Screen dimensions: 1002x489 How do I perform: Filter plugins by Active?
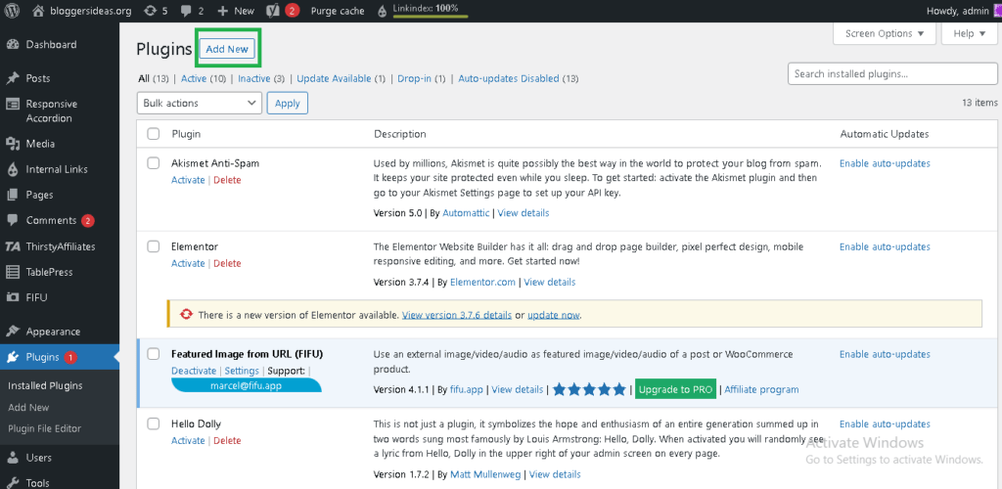[x=194, y=78]
